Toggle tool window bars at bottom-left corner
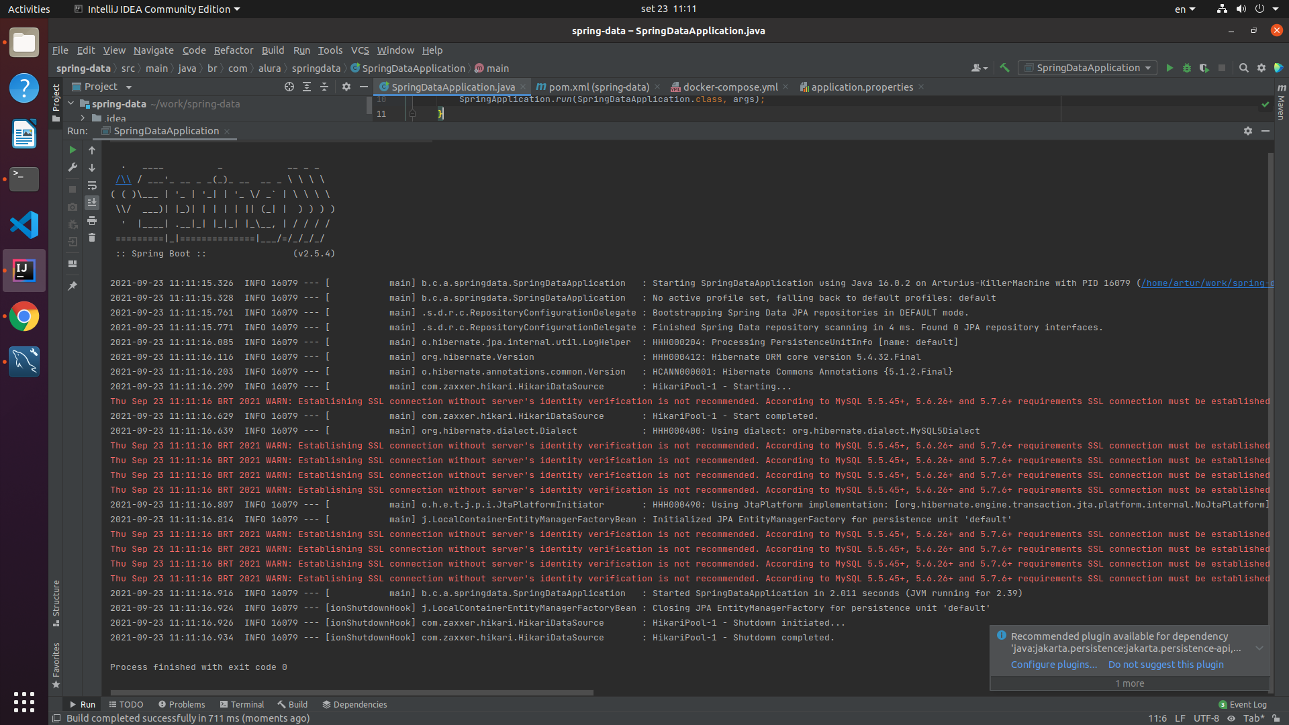Viewport: 1289px width, 725px height. coord(57,718)
